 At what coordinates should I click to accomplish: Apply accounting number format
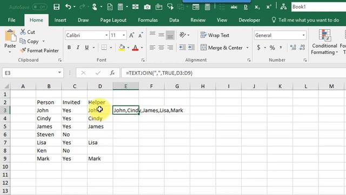[258, 48]
